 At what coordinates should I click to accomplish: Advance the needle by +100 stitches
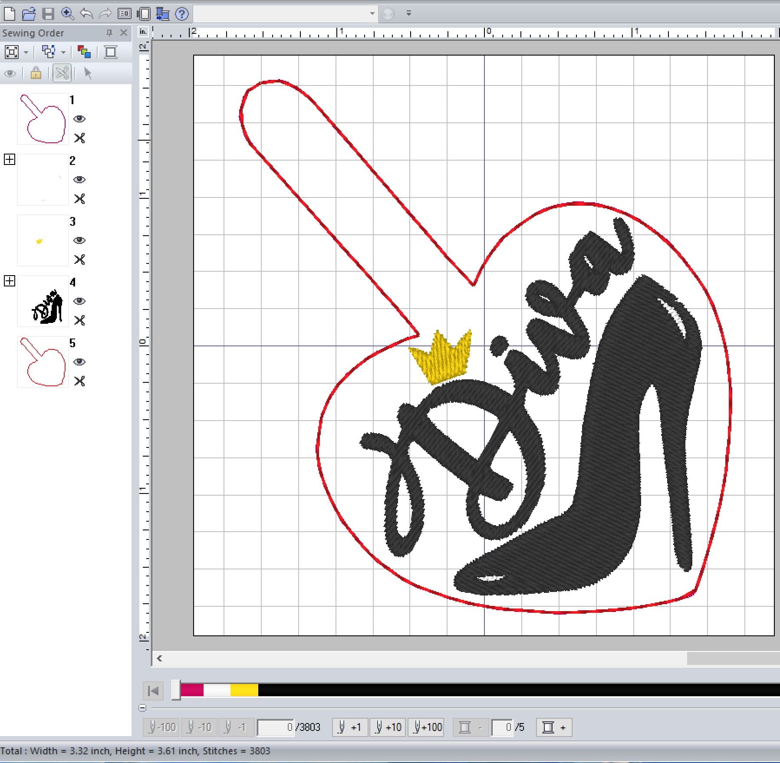(x=428, y=727)
